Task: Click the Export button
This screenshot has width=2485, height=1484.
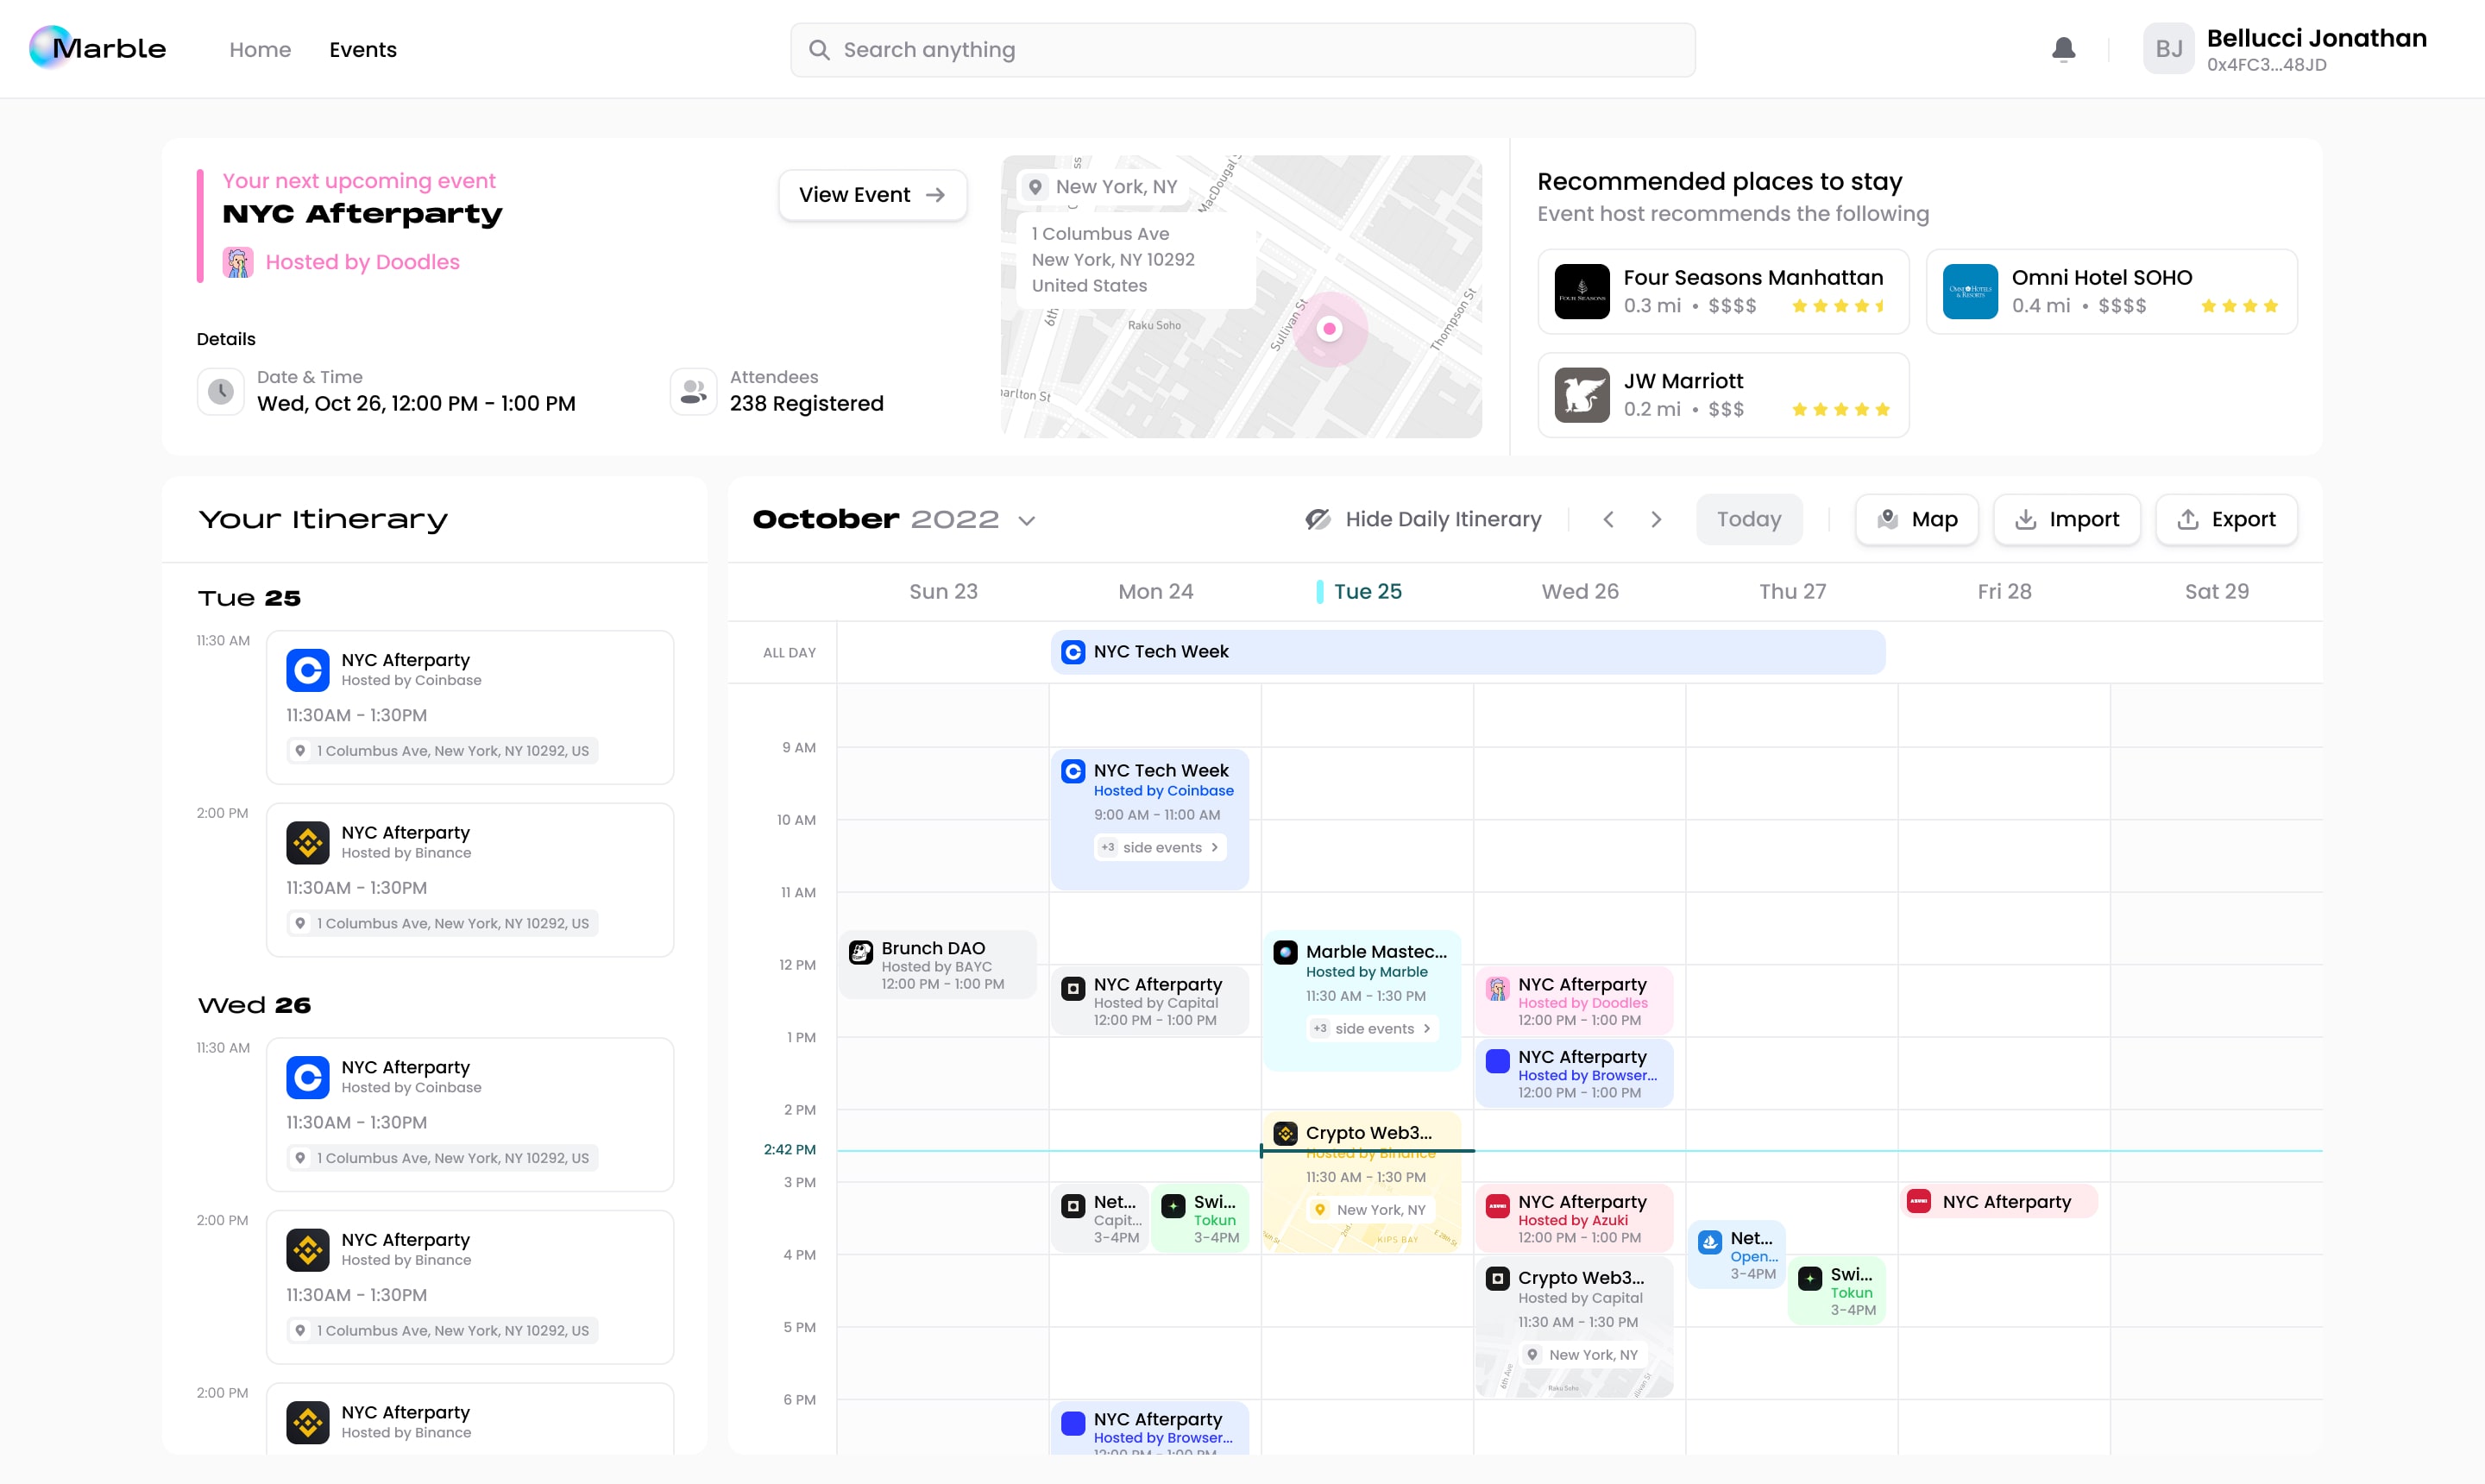Action: point(2226,519)
